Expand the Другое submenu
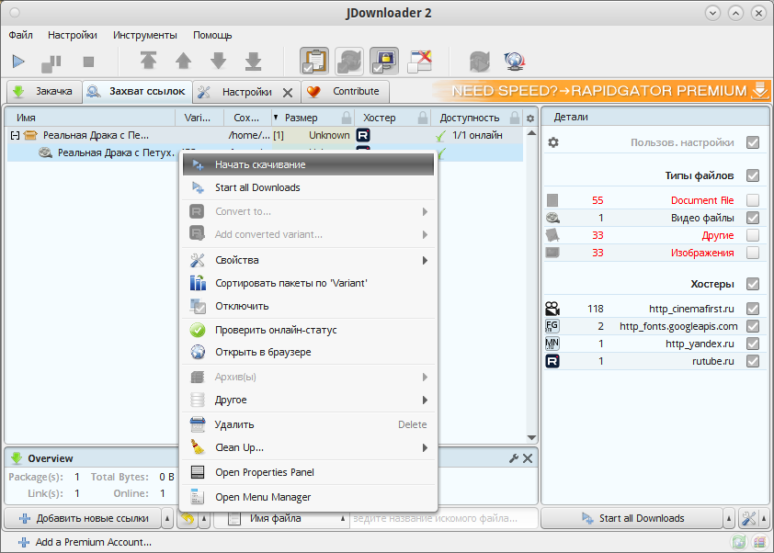 point(308,401)
